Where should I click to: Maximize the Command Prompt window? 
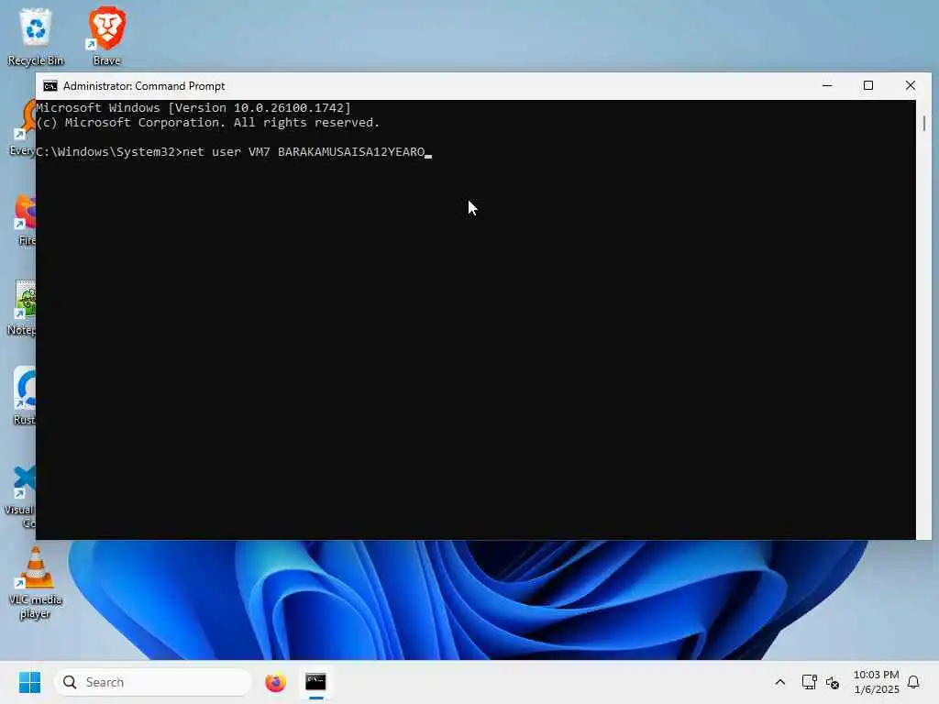pos(868,85)
